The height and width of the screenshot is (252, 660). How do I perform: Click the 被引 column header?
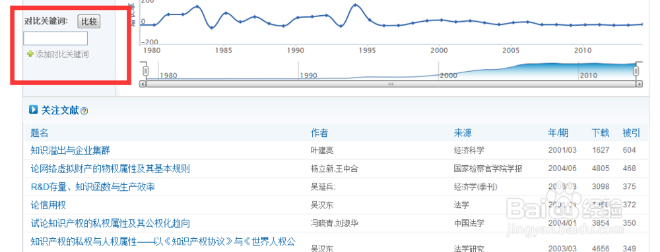click(x=632, y=133)
